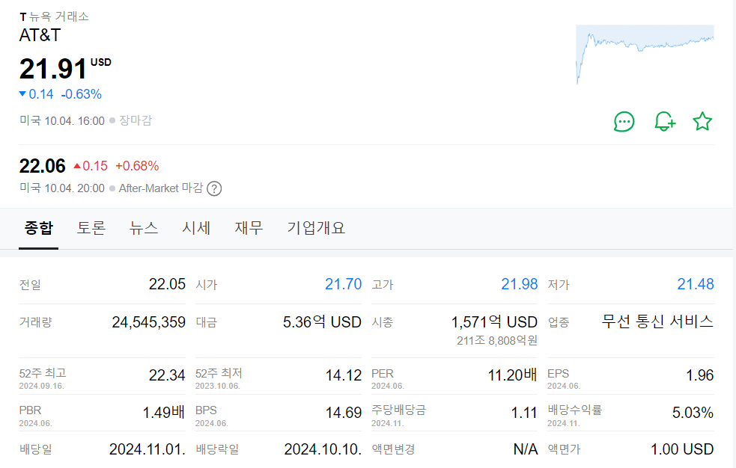Click the 배당수익률 value 5.03%
Viewport: 736px width, 468px height.
click(x=693, y=413)
